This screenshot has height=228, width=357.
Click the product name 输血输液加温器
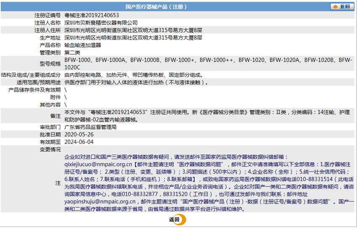point(83,45)
